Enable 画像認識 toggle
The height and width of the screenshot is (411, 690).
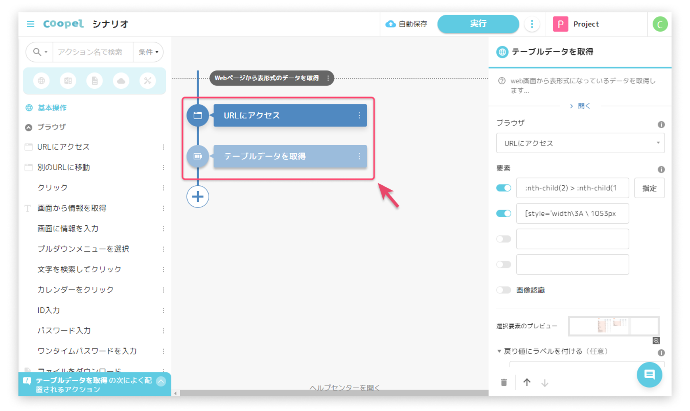(x=504, y=290)
